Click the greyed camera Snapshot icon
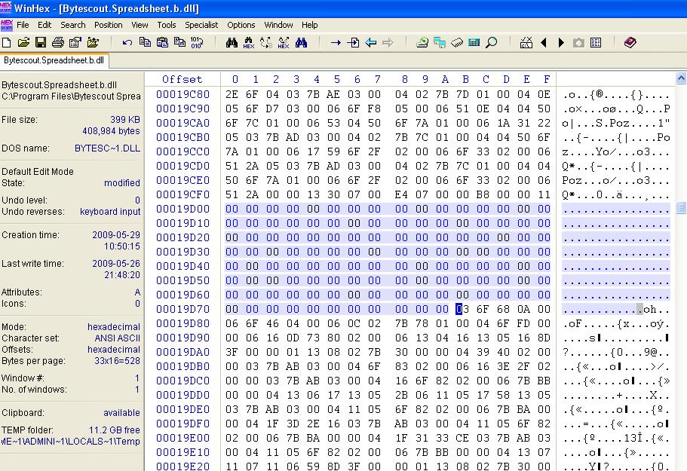 tap(578, 42)
